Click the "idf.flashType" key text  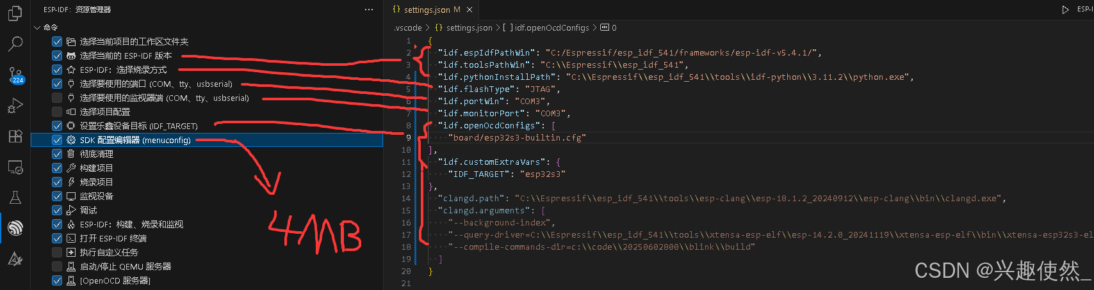[477, 89]
